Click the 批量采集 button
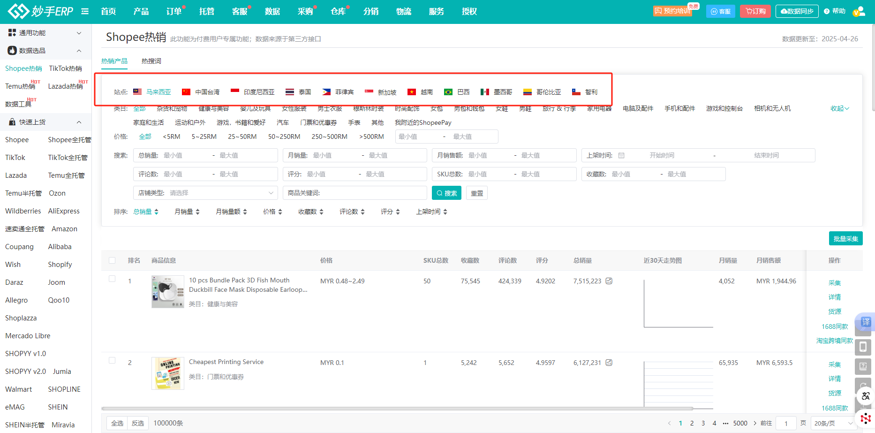This screenshot has height=433, width=875. coord(845,239)
